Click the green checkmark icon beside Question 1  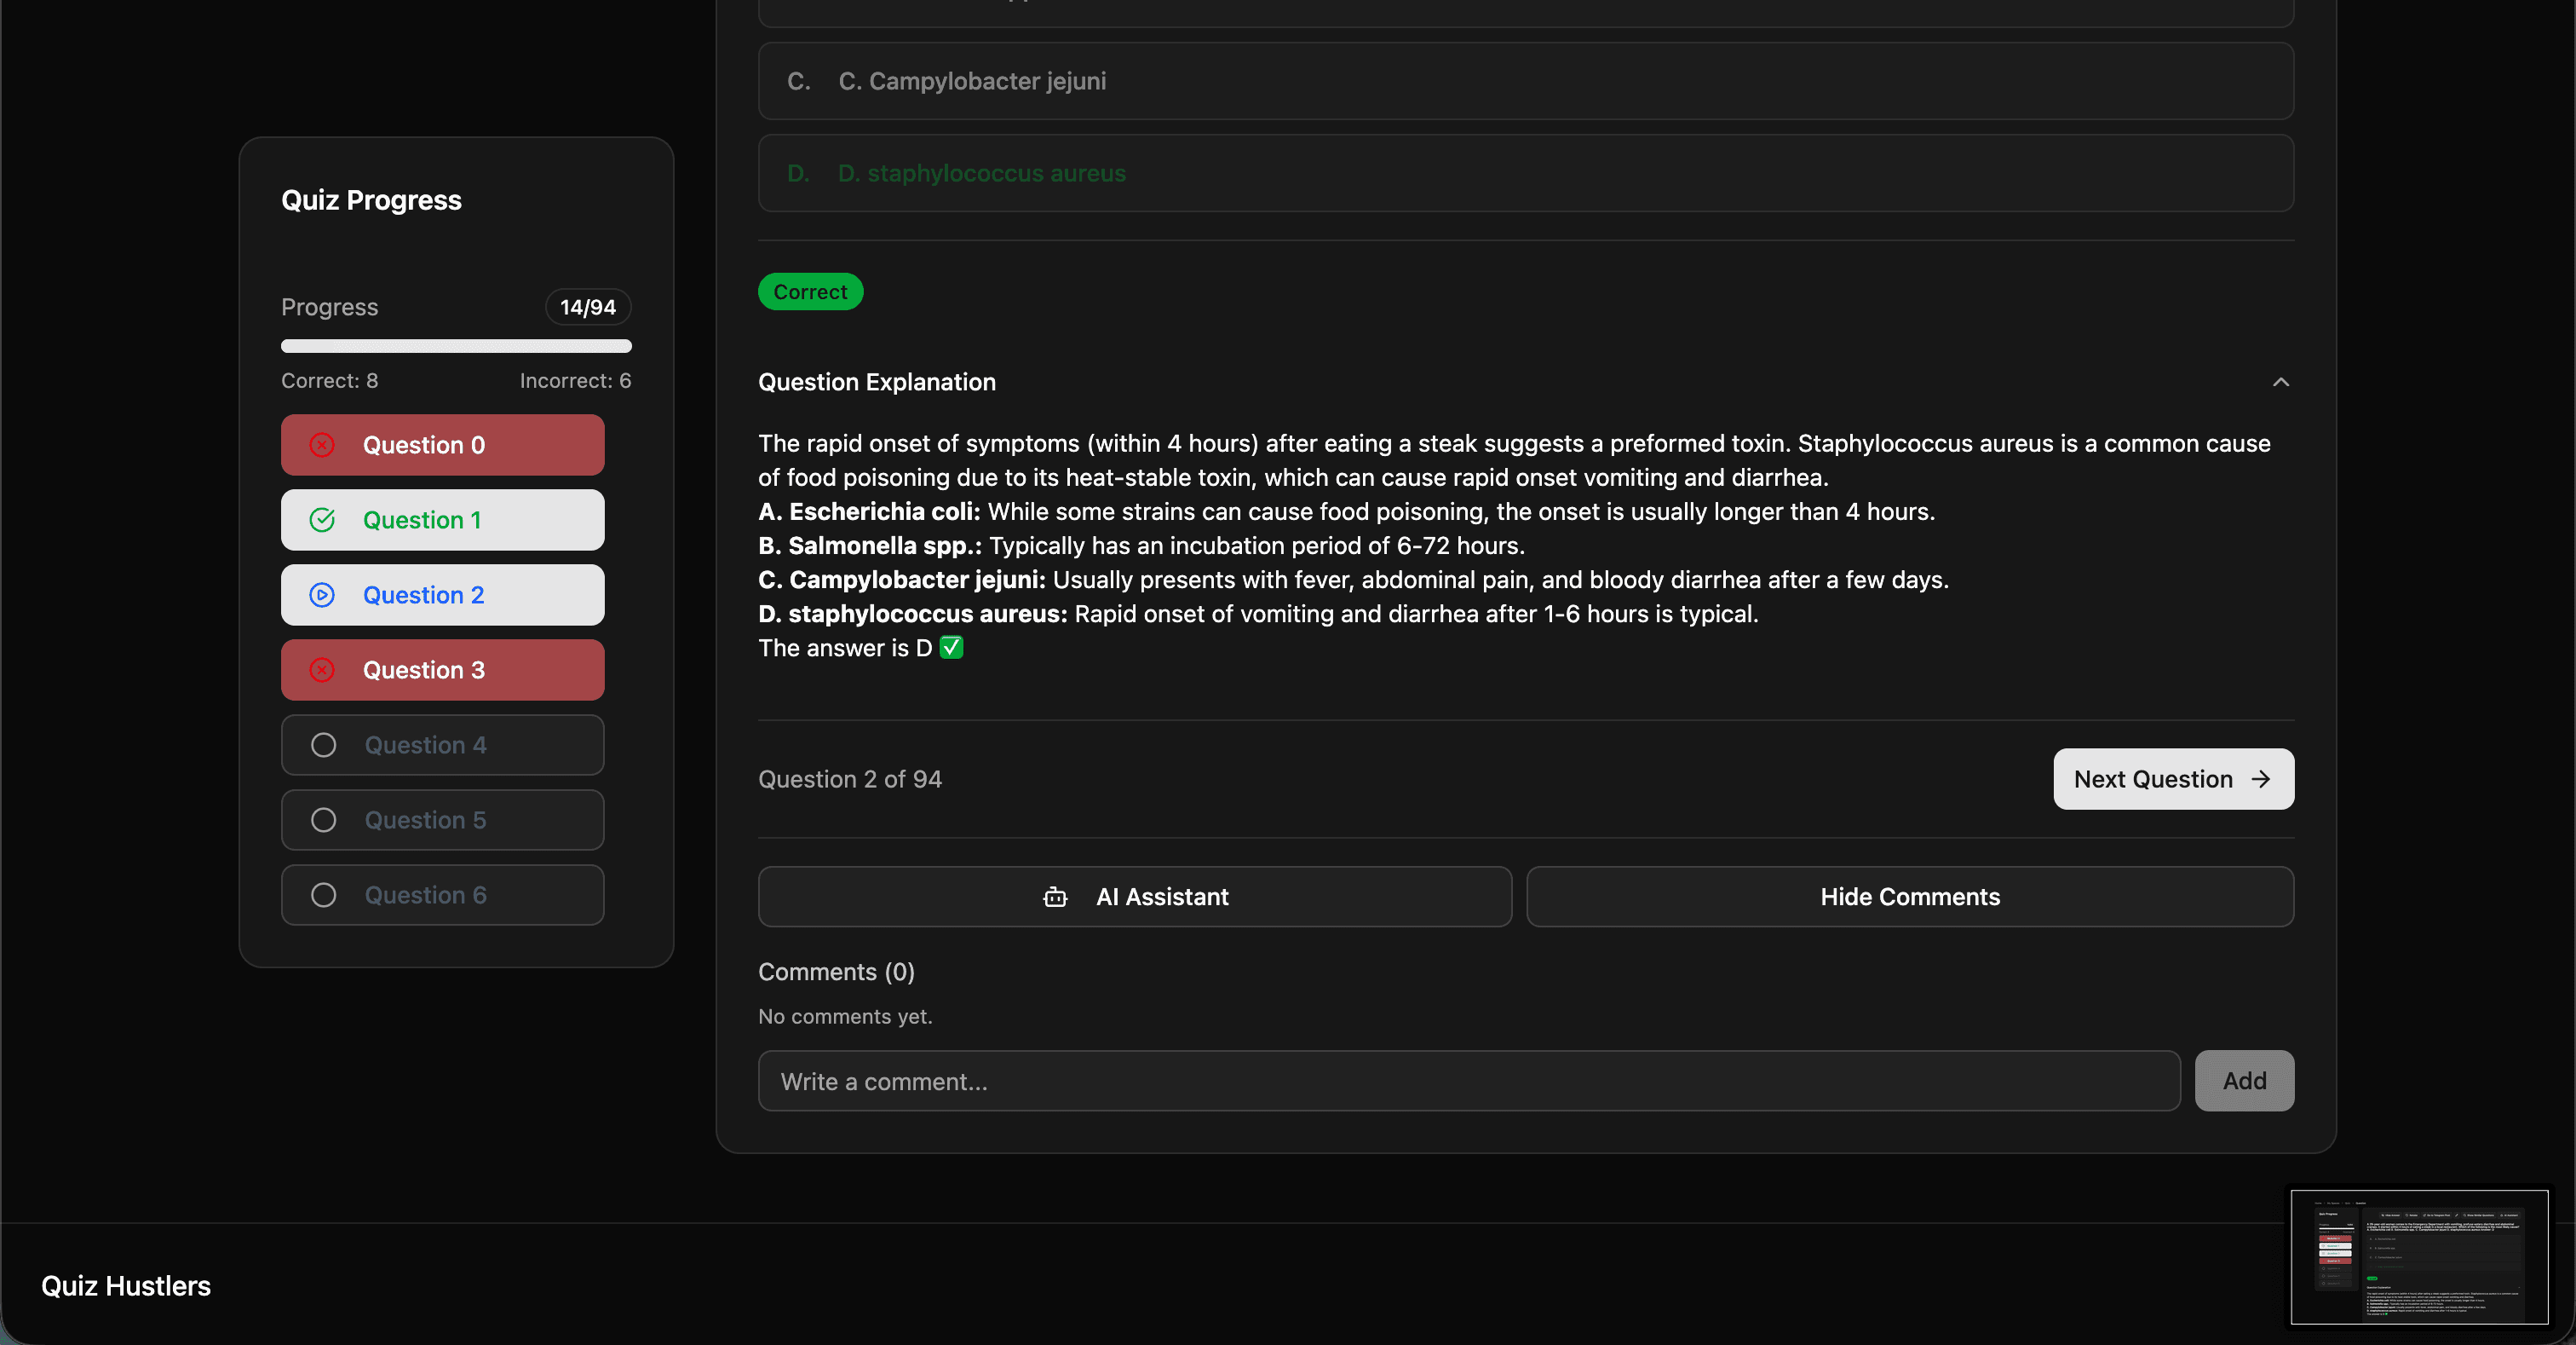point(322,519)
